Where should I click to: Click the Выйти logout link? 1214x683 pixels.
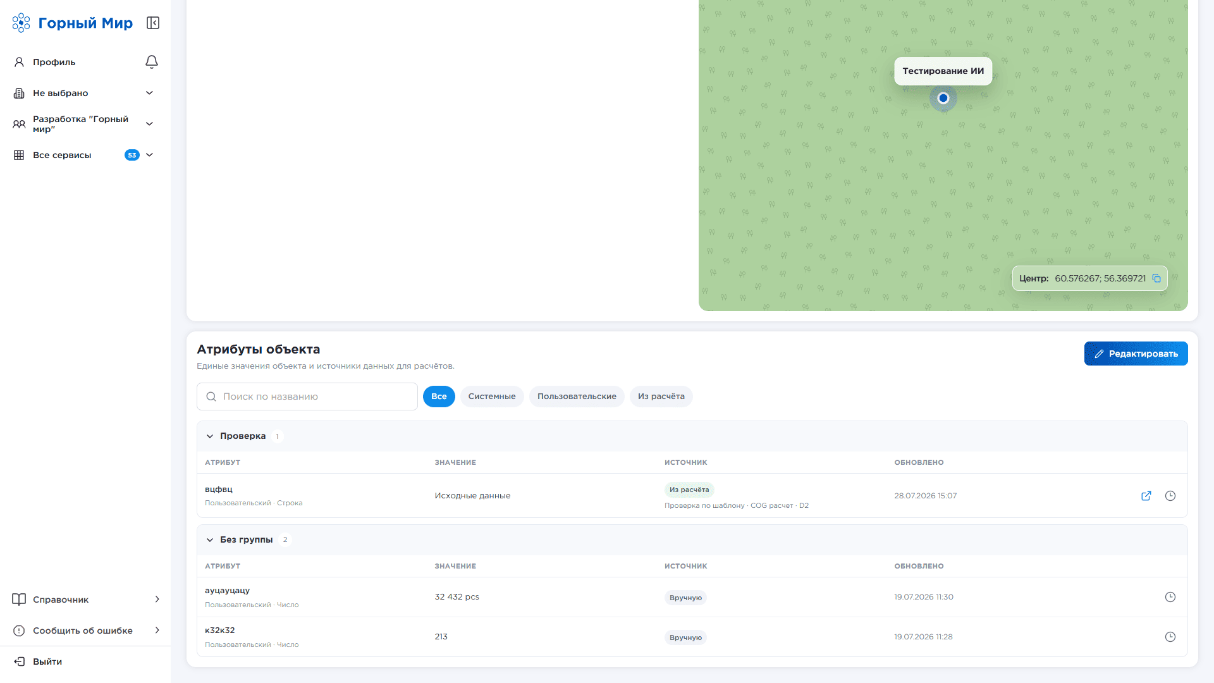[x=47, y=661]
